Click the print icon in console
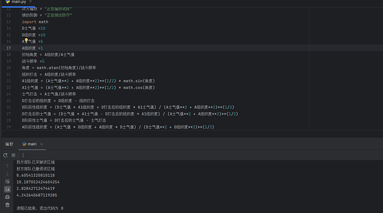383x213 pixels. 7,197
